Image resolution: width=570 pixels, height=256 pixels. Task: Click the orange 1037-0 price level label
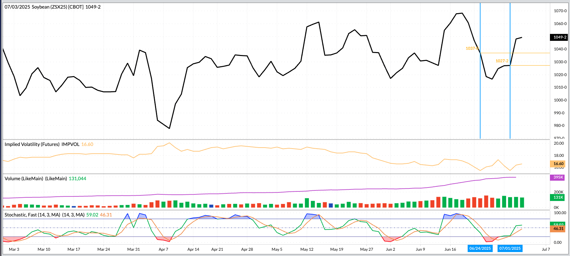tap(472, 48)
